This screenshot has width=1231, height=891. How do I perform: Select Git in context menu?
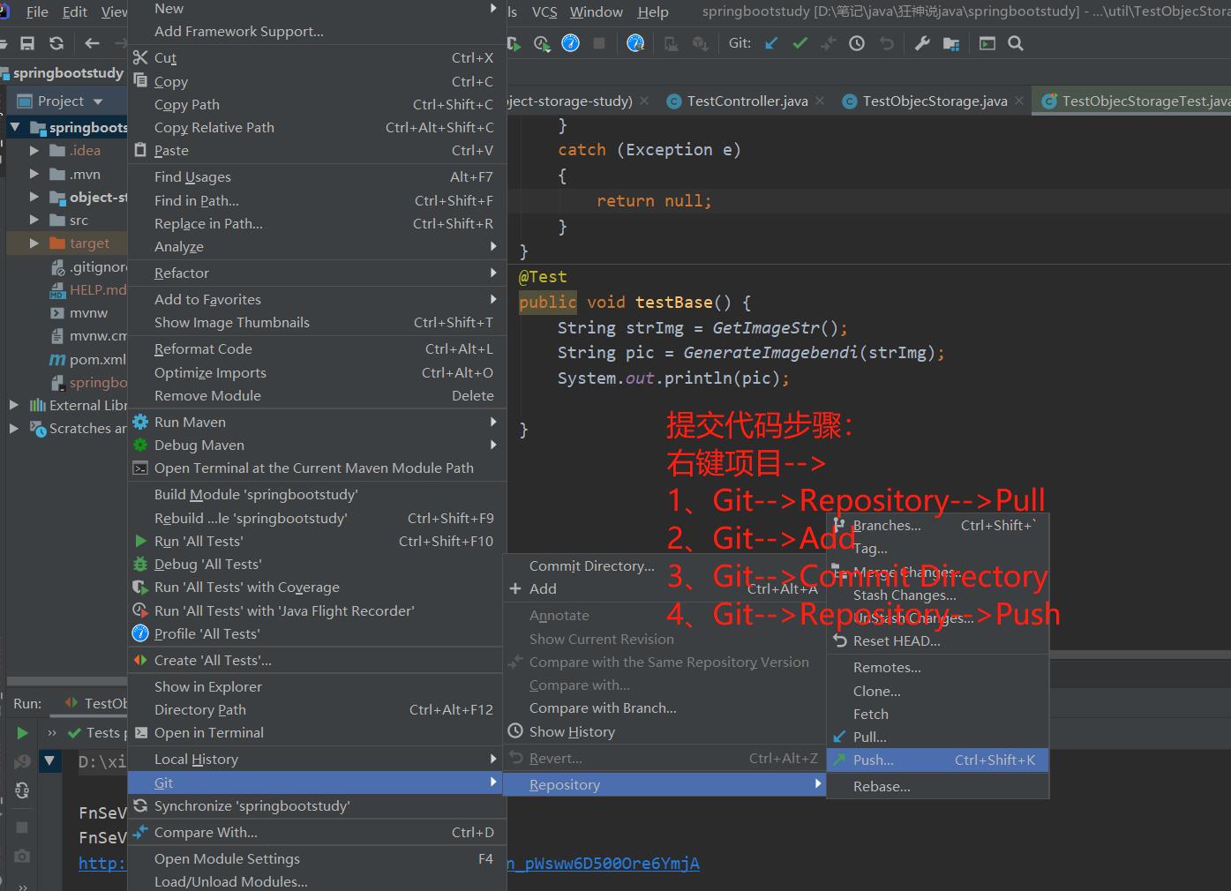coord(317,782)
